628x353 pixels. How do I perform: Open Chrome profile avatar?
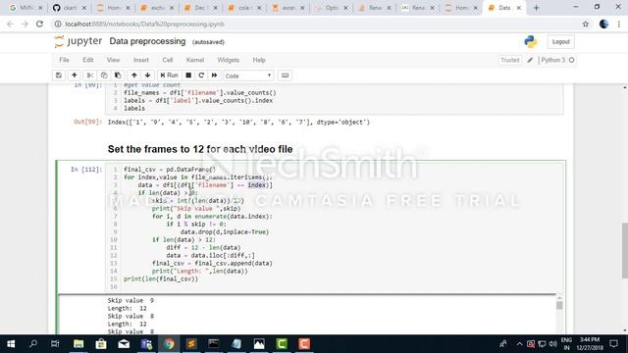pyautogui.click(x=603, y=24)
